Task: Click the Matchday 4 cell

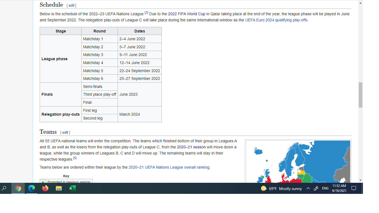Action: click(x=100, y=63)
